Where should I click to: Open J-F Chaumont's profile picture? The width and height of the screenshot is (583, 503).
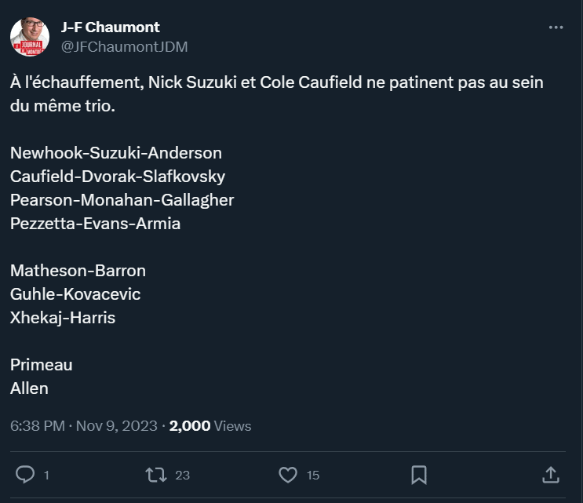tap(30, 36)
